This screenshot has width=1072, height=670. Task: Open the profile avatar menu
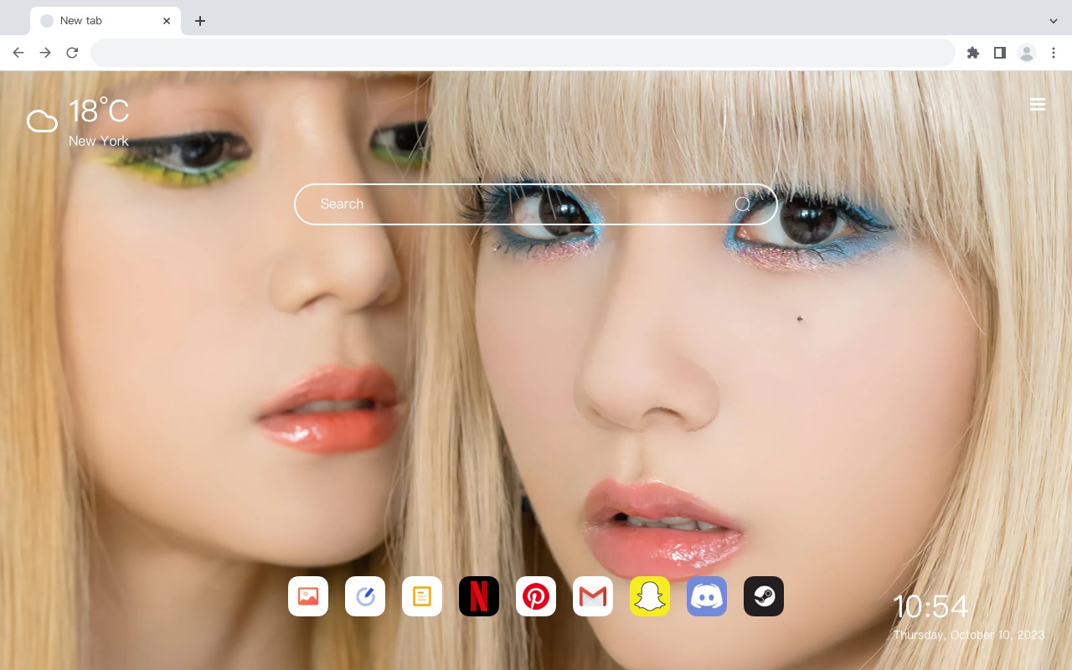point(1027,53)
